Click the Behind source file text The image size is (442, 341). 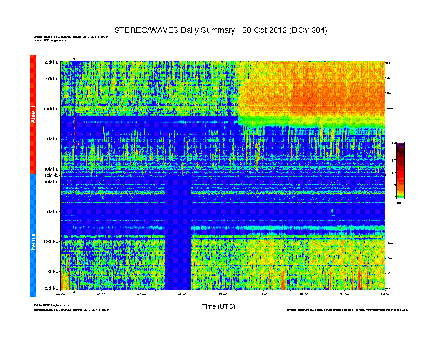click(71, 309)
